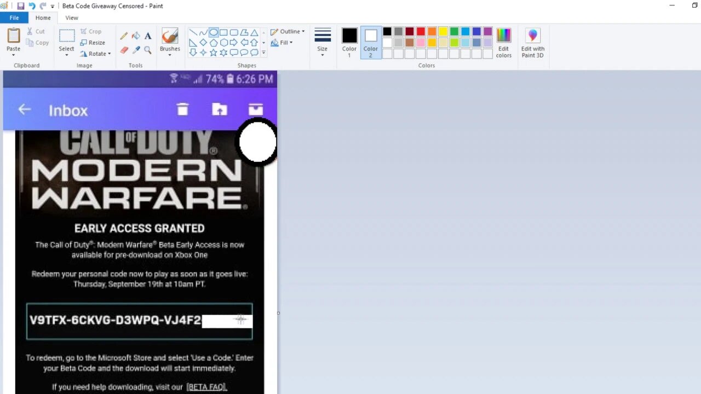Choose the Left arrow shape
The width and height of the screenshot is (701, 394).
(x=244, y=43)
